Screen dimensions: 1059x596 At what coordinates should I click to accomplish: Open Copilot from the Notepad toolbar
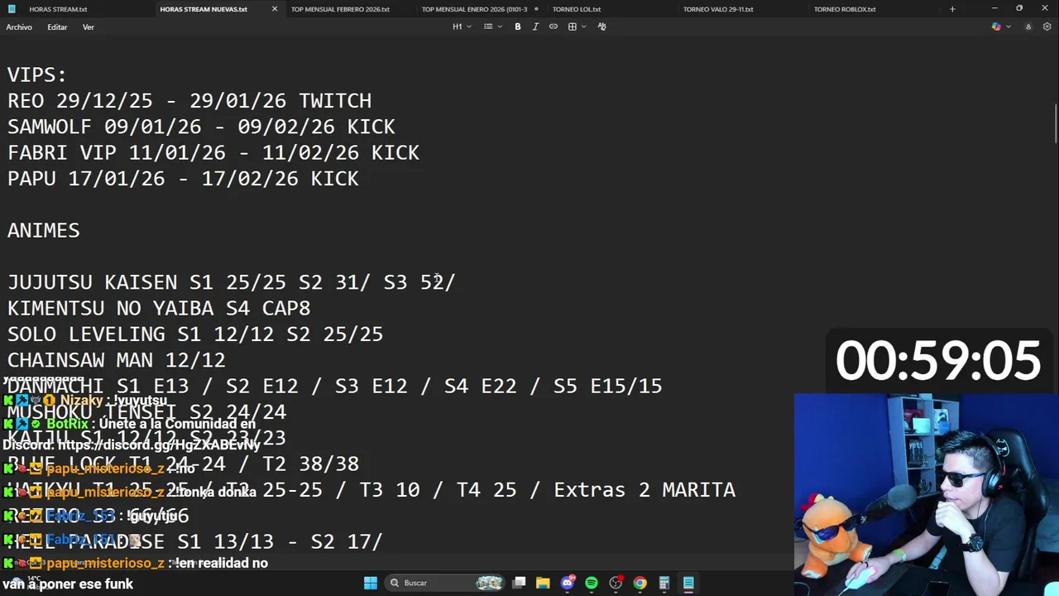[x=996, y=26]
